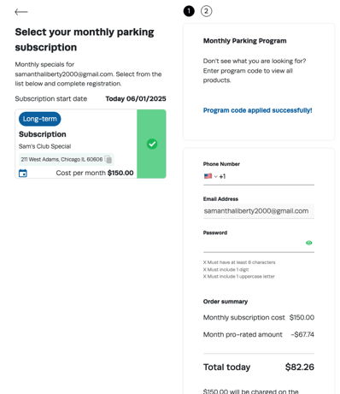Click 'Program code applied successfully!' text
340x394 pixels.
point(257,110)
